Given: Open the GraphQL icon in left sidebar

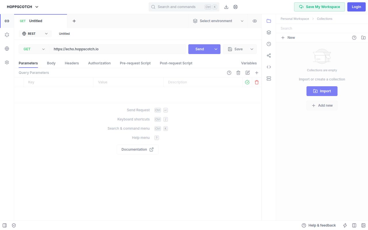Looking at the screenshot, I should (x=7, y=35).
